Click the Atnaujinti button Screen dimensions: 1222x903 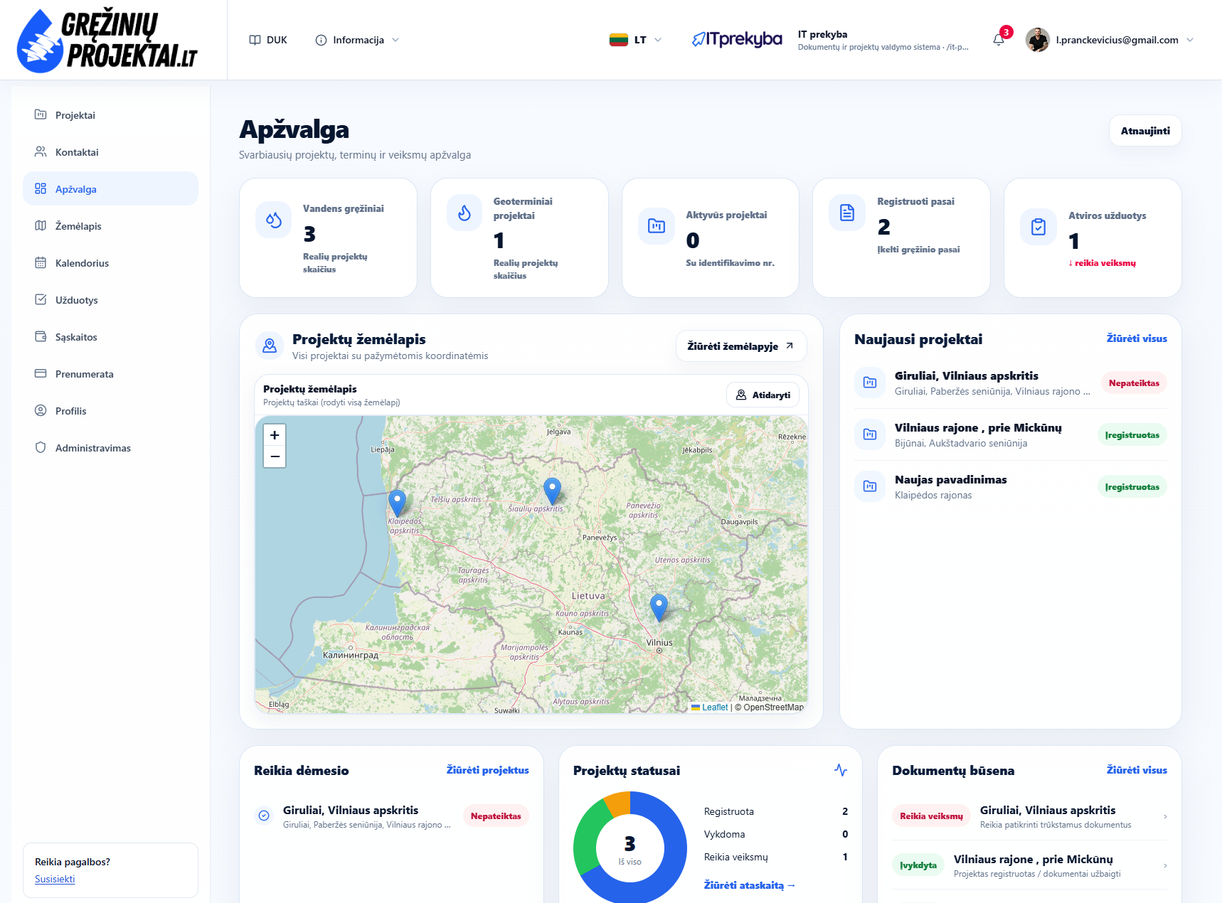1145,131
